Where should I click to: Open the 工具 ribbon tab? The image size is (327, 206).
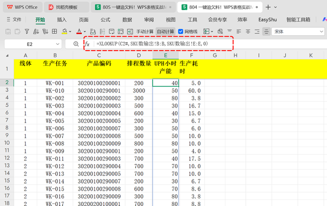[x=192, y=20]
